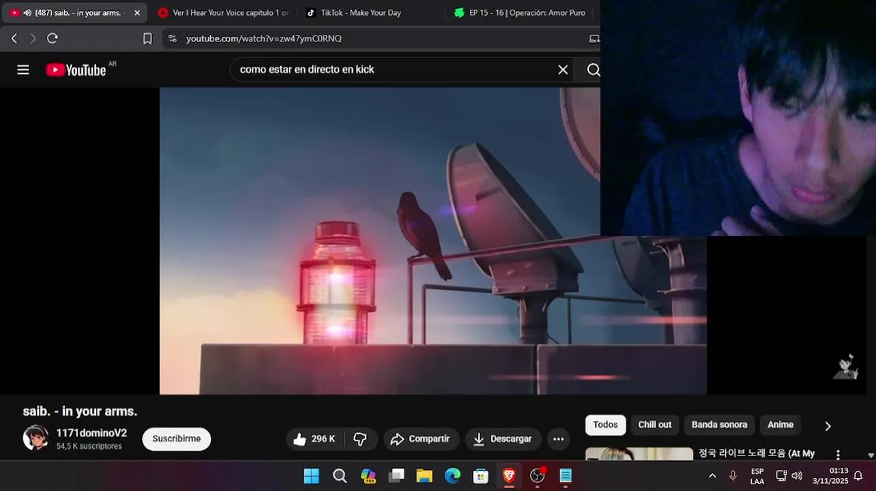The width and height of the screenshot is (876, 491).
Task: Select the Todos filter chip
Action: [x=605, y=425]
